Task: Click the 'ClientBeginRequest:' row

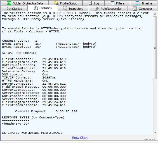Action: coord(34,62)
